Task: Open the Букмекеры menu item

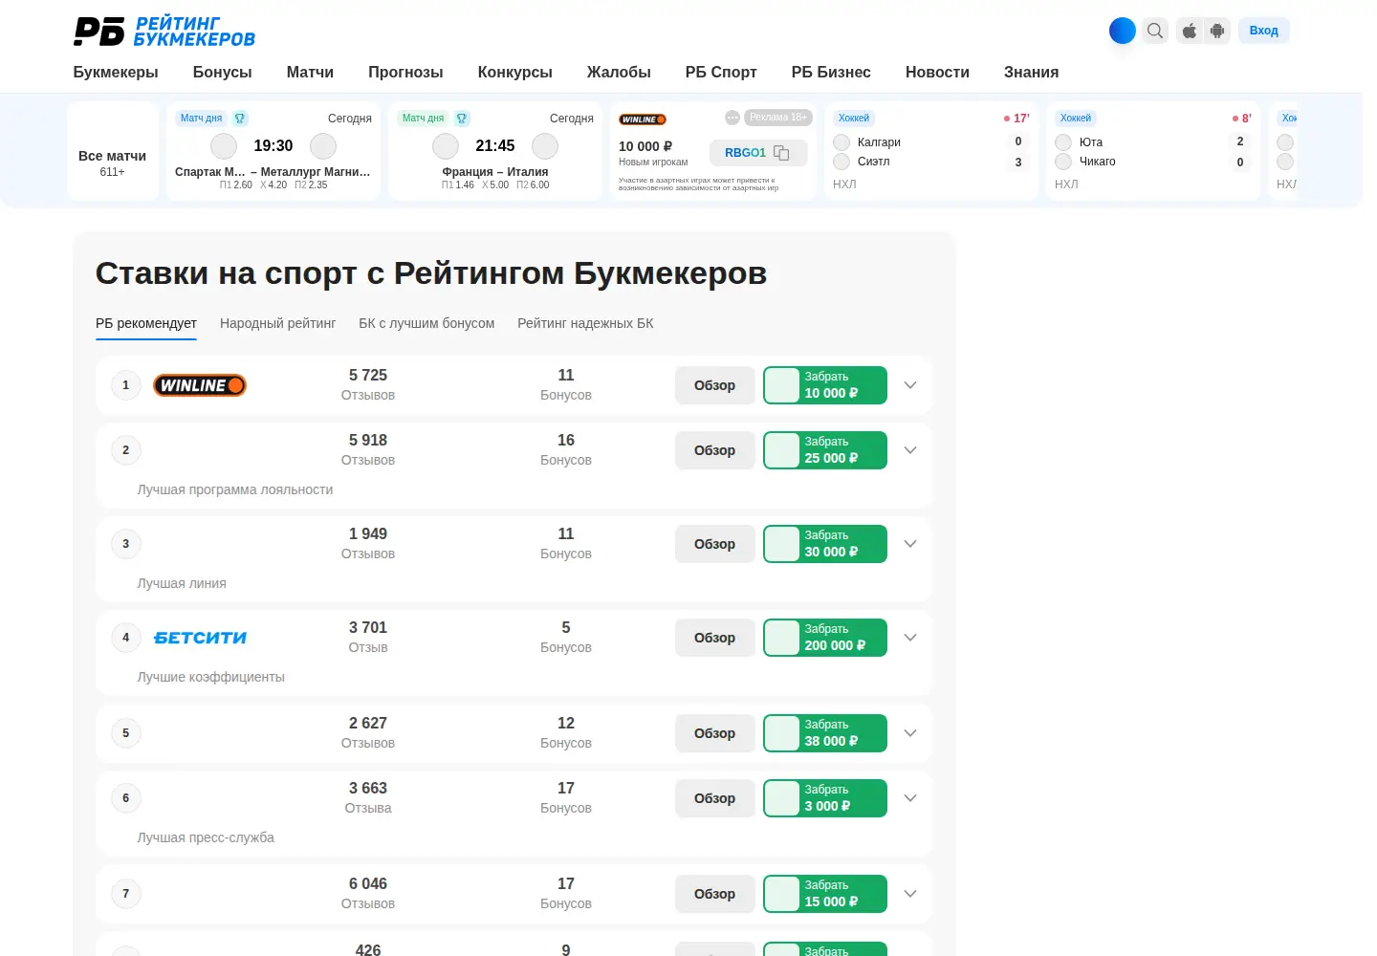Action: click(116, 72)
